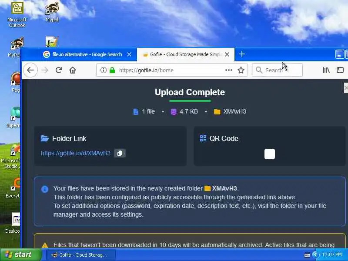Click the taskbar clock showing 12:03 PM

(x=332, y=254)
